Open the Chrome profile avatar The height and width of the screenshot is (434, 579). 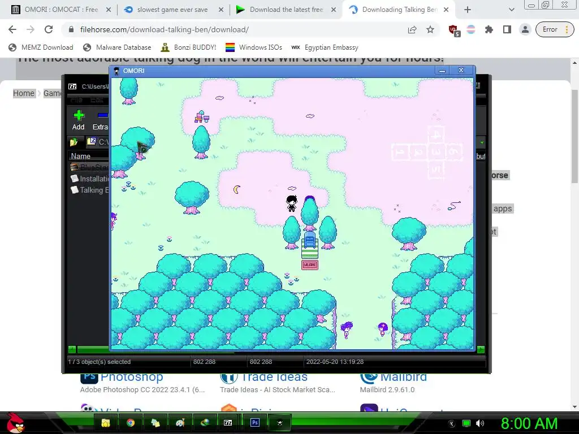[x=525, y=29]
